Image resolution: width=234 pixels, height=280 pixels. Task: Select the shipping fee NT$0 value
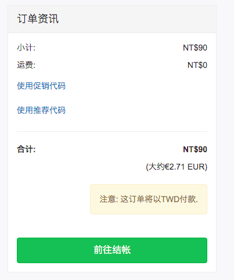tap(197, 65)
